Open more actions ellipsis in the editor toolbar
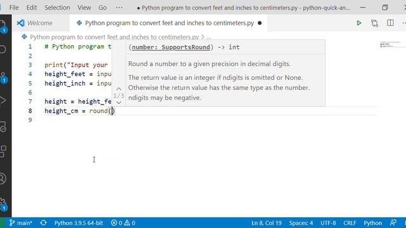The height and width of the screenshot is (228, 406). tap(403, 23)
